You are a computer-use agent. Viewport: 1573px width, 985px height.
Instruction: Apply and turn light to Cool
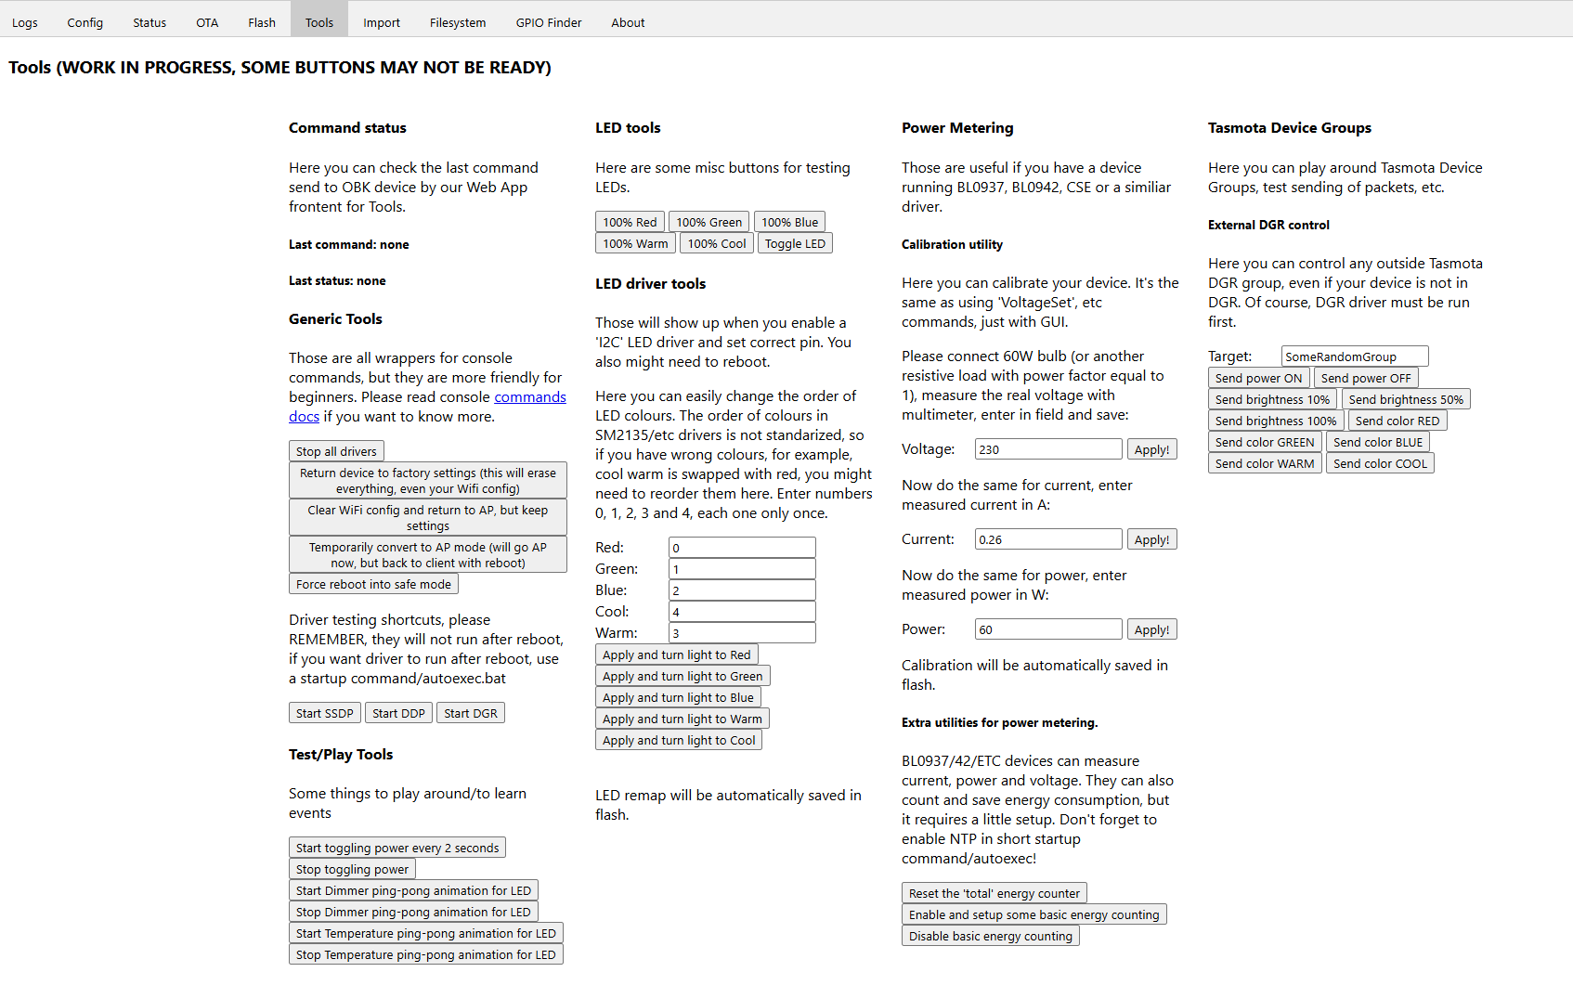(x=679, y=740)
